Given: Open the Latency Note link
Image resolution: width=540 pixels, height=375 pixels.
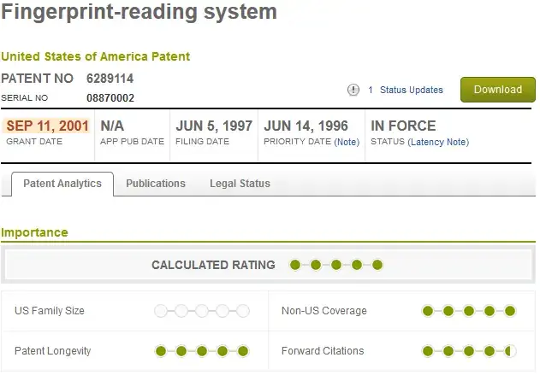Looking at the screenshot, I should coord(438,142).
